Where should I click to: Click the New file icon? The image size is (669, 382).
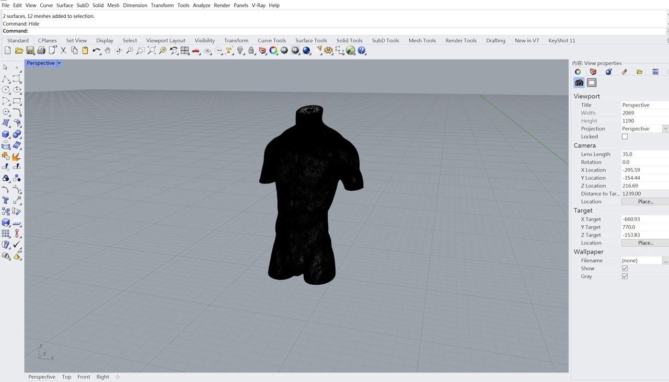(7, 51)
